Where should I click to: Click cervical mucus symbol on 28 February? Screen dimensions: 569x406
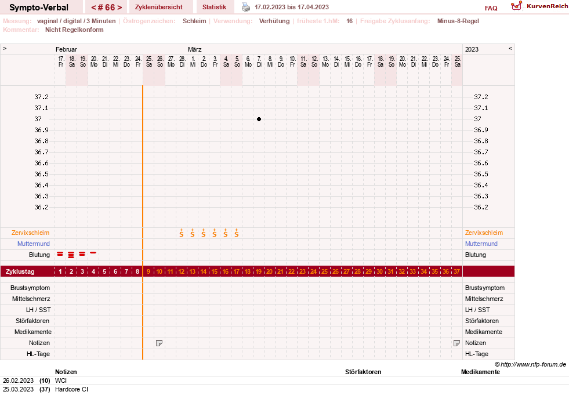(182, 233)
